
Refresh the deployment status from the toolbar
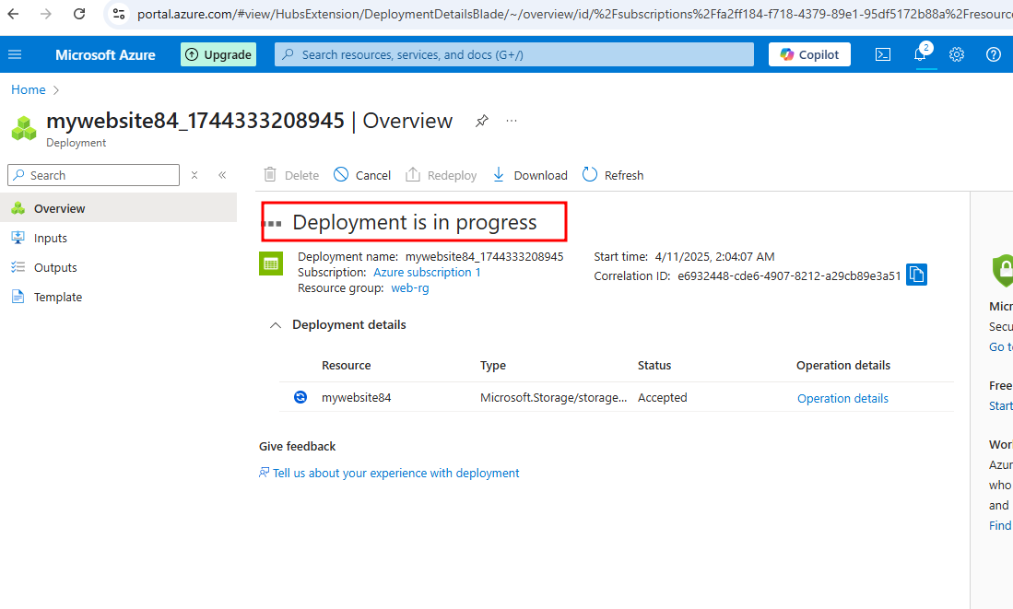coord(613,175)
